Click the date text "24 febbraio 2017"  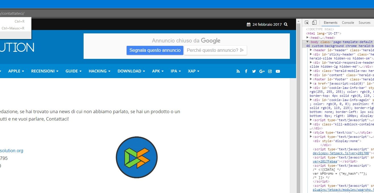coord(267,24)
